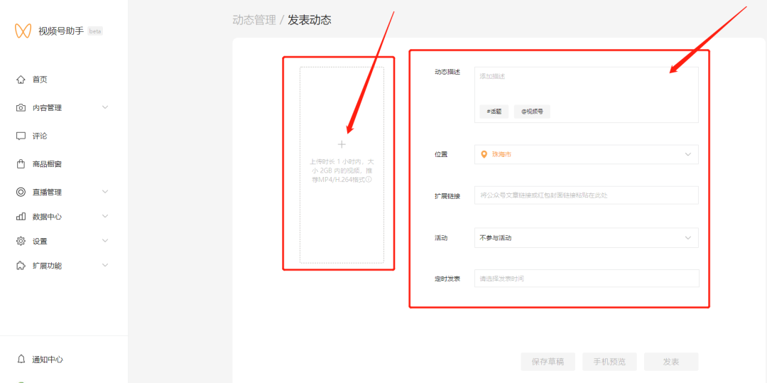The height and width of the screenshot is (383, 767).
Task: Expand the 数据中心 sidebar chevron
Action: pos(105,216)
